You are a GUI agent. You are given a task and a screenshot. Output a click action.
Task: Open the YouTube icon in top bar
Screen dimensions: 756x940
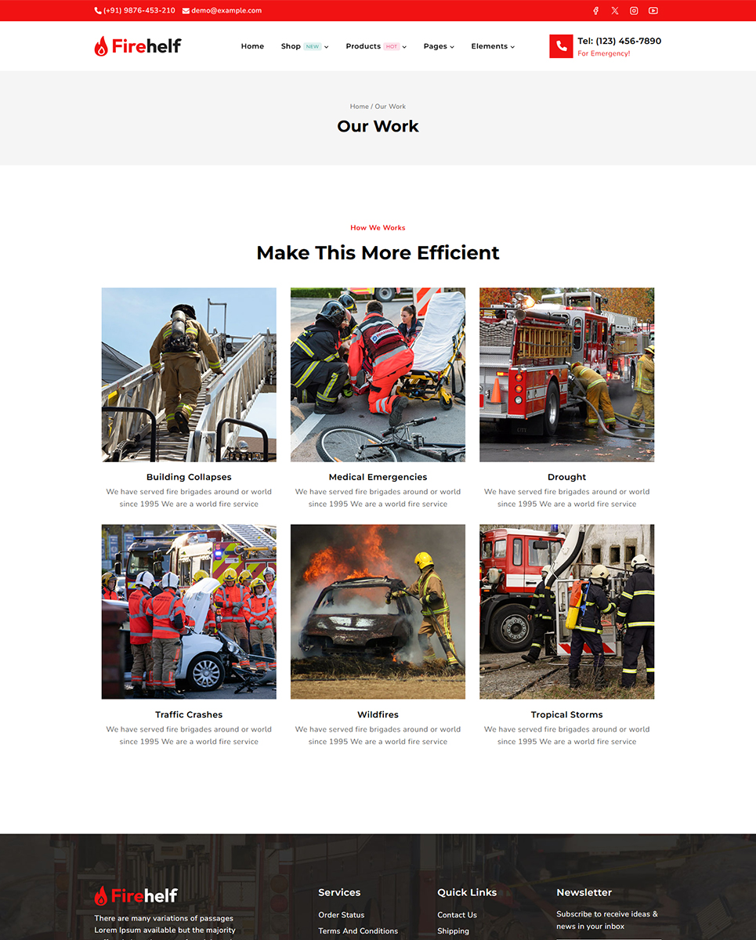pos(653,11)
